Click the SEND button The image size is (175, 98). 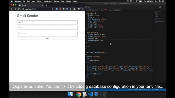tap(47, 38)
